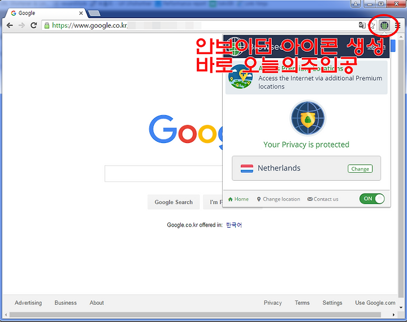This screenshot has height=322, width=407.
Task: Click the Use Google.com link
Action: click(375, 303)
